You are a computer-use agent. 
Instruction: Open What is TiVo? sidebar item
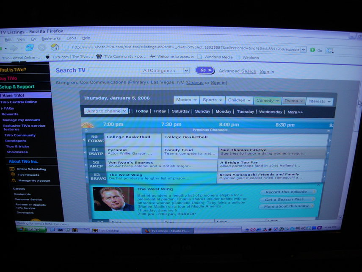coord(13,69)
